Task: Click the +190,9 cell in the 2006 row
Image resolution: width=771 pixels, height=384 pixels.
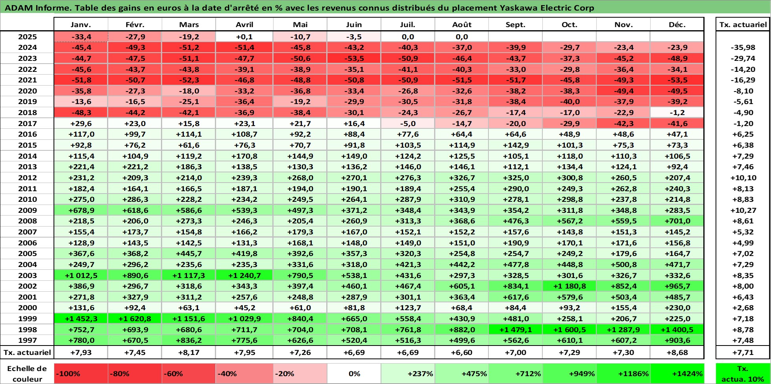Action: pos(516,243)
